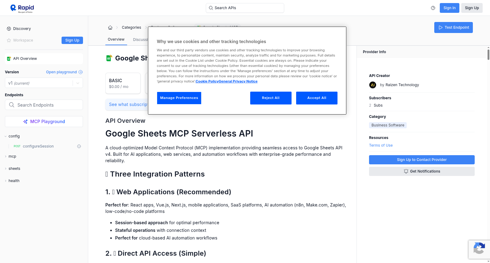Click the Provider Info panel scrollbar
Screen dimensions: 490x263
(x=488, y=54)
